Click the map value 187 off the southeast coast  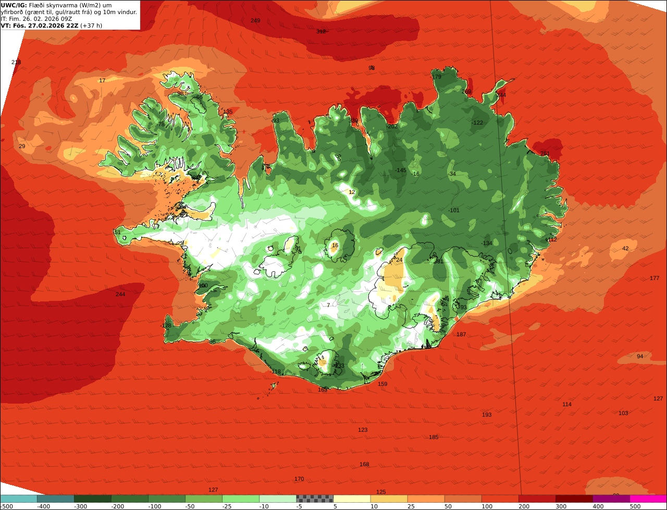point(461,335)
